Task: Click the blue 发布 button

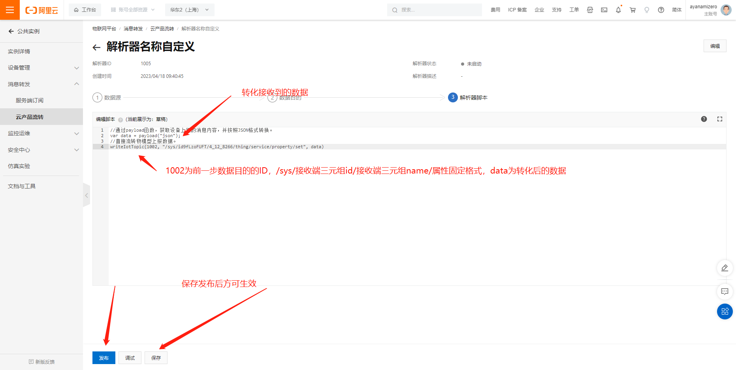Action: 104,358
